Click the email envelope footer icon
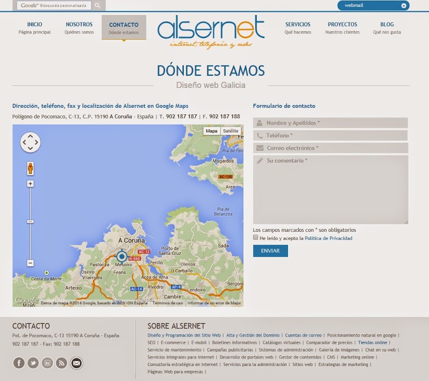Viewport: 429px width, 381px height. [76, 363]
